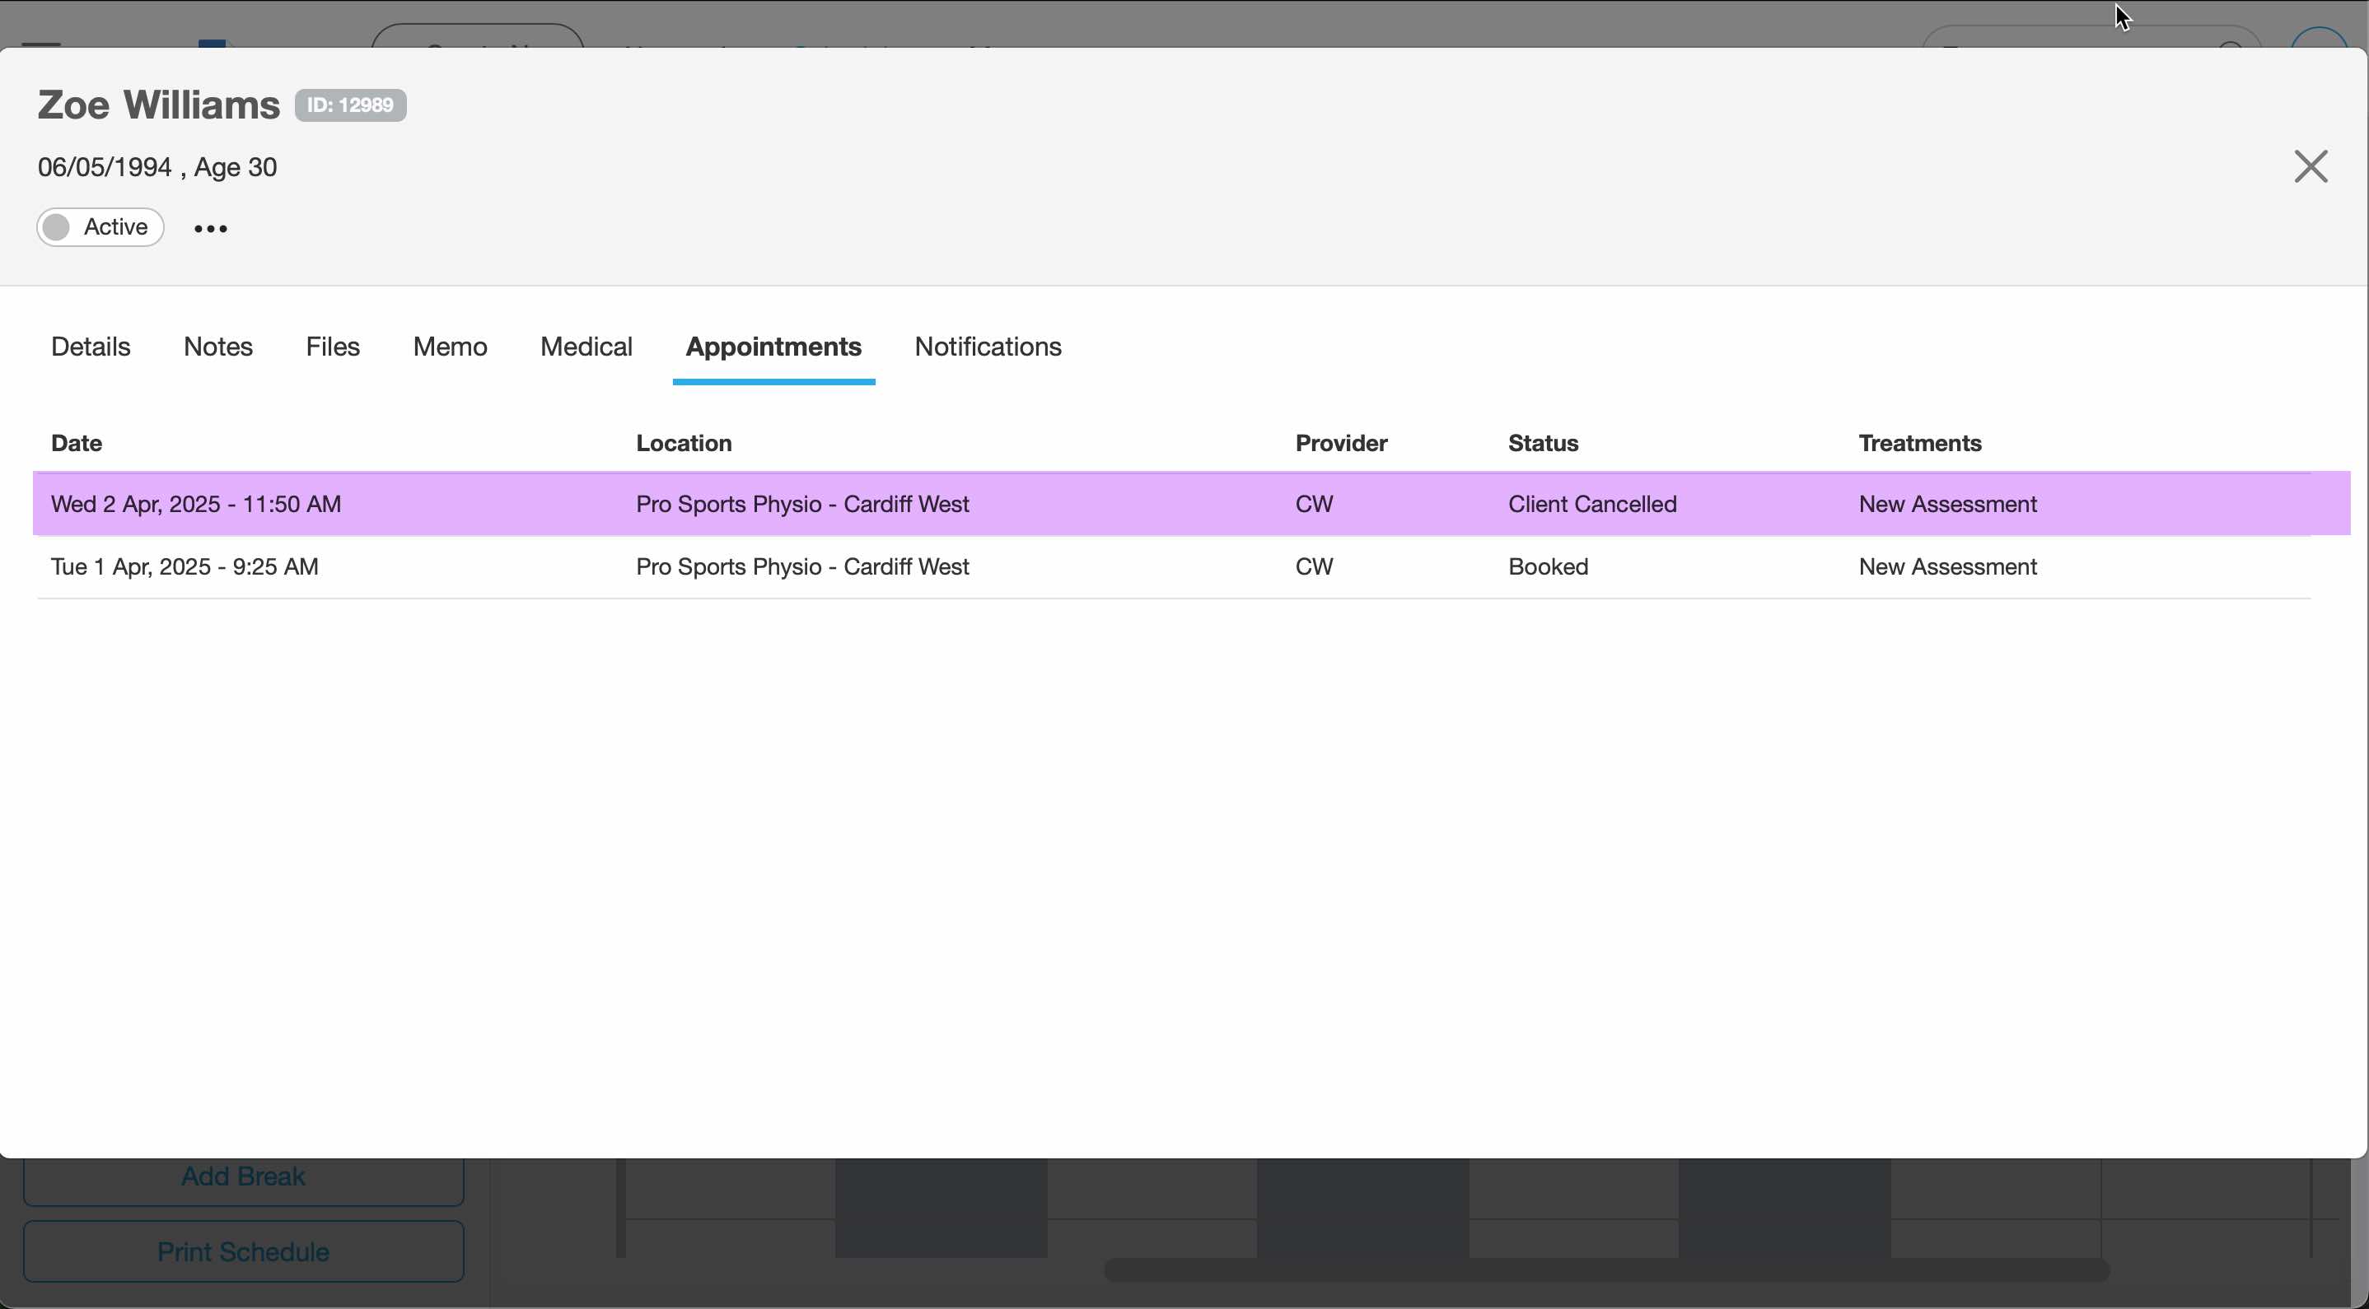Click the ID: 12989 badge
The height and width of the screenshot is (1309, 2369).
coord(350,105)
